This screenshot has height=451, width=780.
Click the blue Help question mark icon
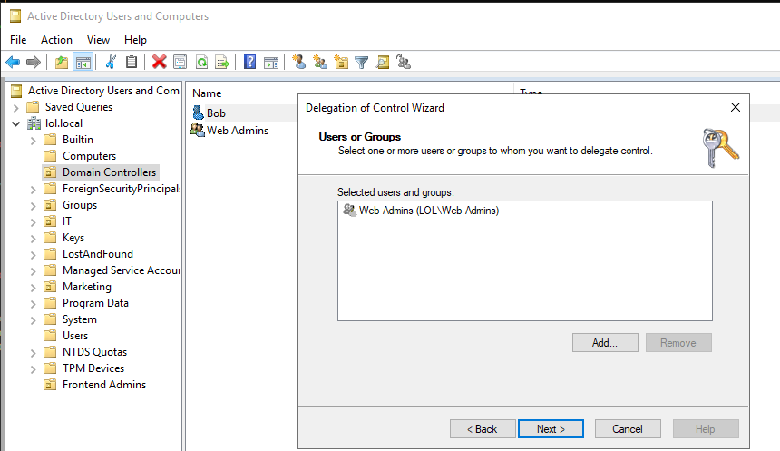249,63
